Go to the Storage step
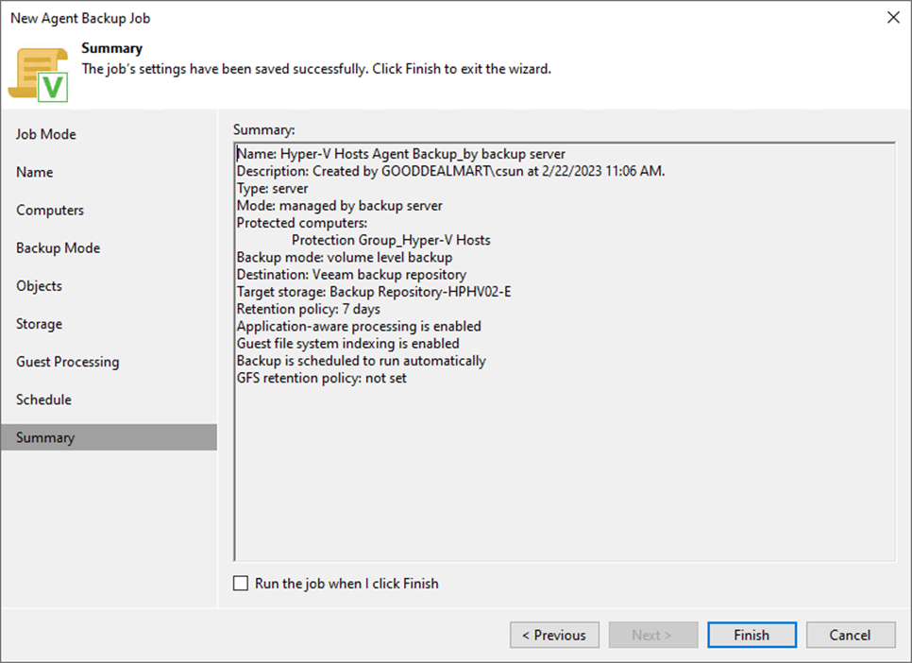Image resolution: width=912 pixels, height=663 pixels. (x=39, y=324)
